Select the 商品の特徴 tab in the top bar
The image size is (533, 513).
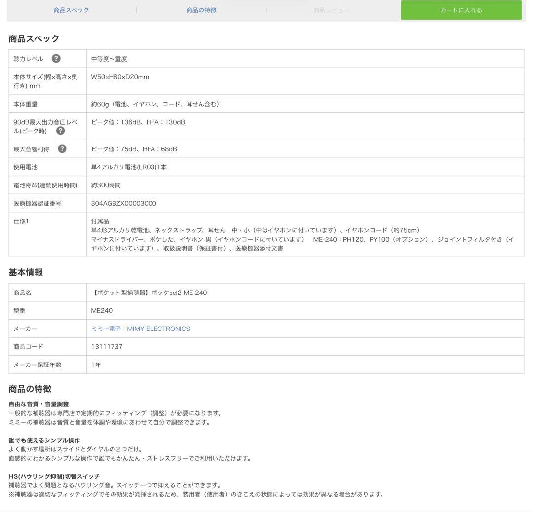click(x=201, y=10)
